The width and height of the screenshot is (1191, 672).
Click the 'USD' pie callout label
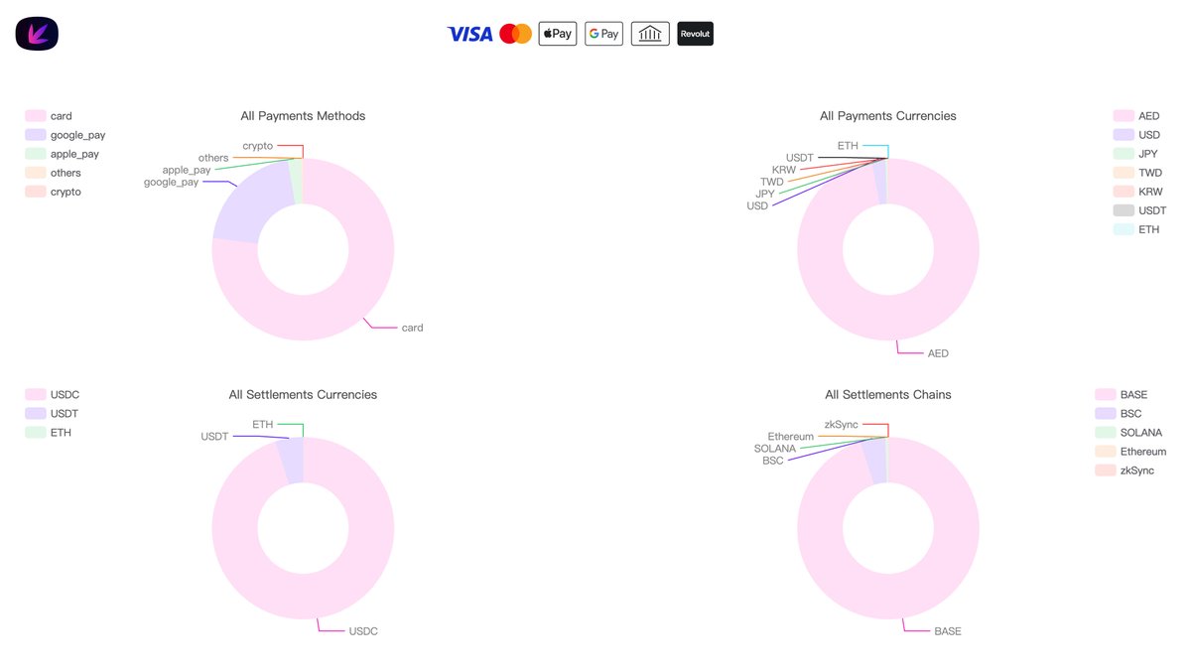757,205
